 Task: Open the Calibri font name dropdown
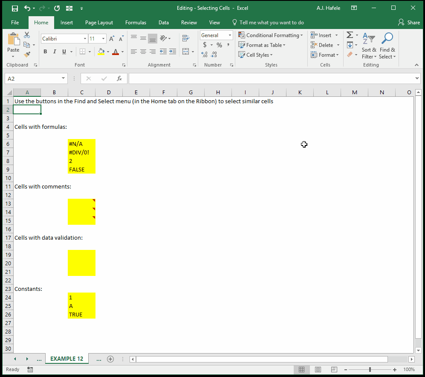pos(85,39)
